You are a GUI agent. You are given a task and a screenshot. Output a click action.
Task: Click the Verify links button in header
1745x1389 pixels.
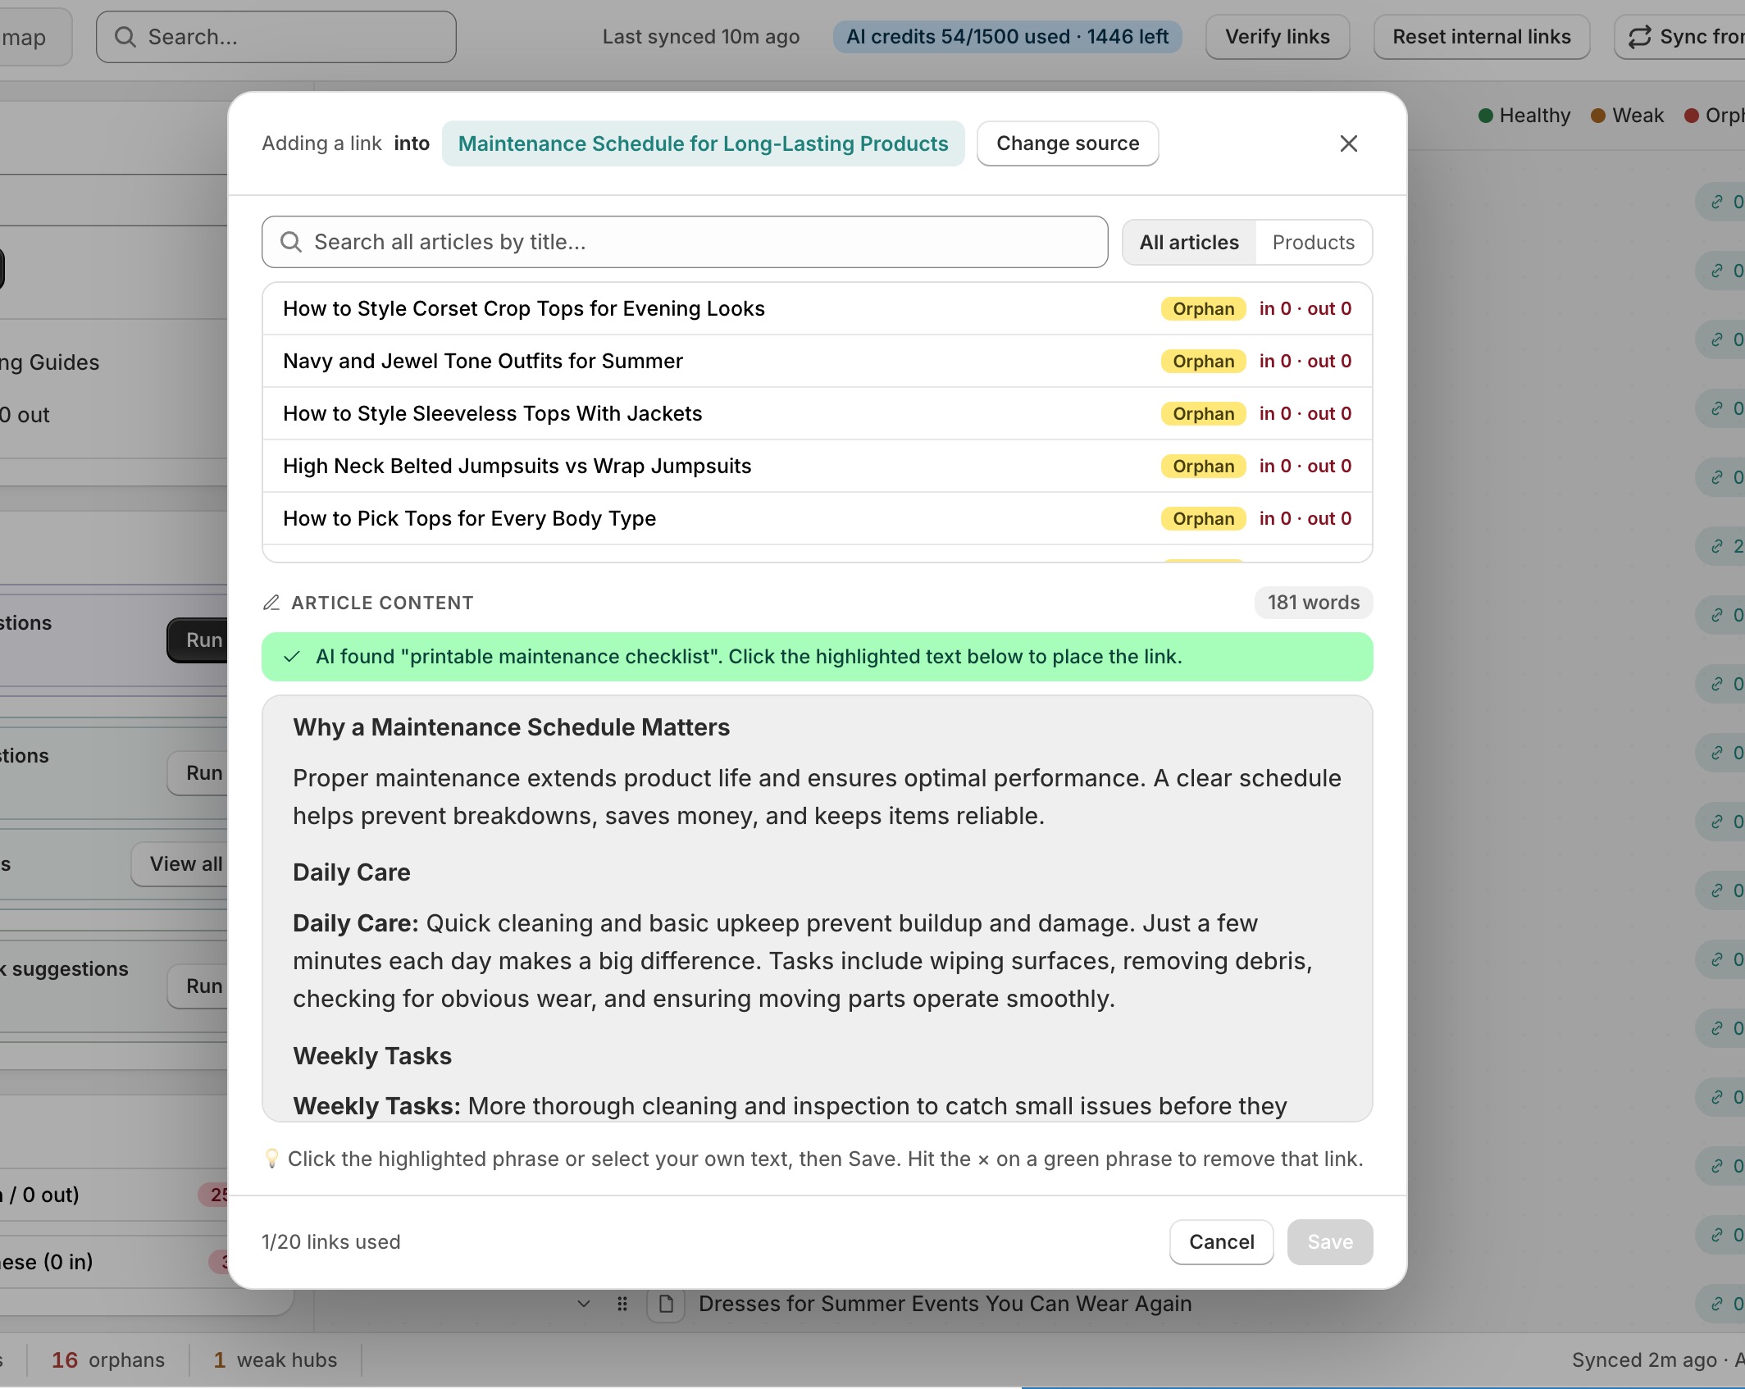[1277, 37]
